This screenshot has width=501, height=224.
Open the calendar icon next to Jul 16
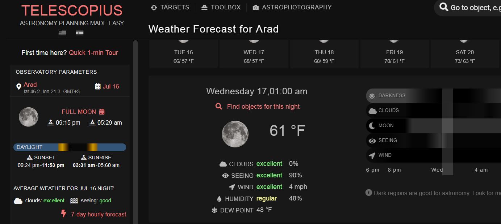click(97, 86)
